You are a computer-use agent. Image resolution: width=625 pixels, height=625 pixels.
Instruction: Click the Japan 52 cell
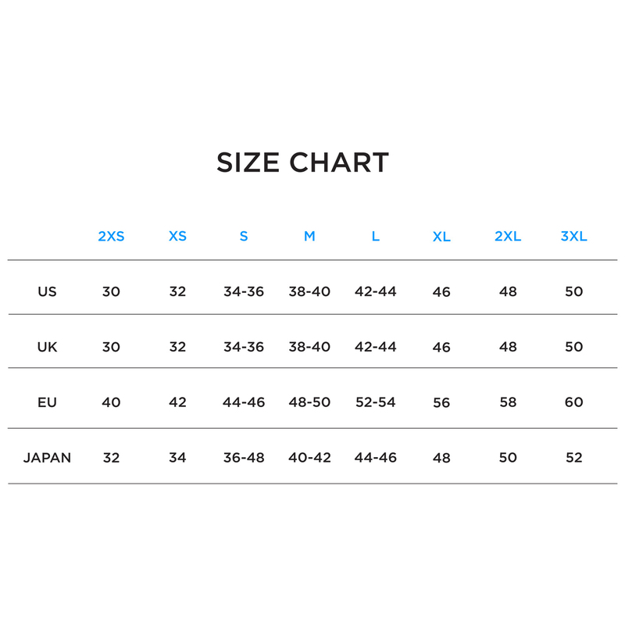pos(573,458)
